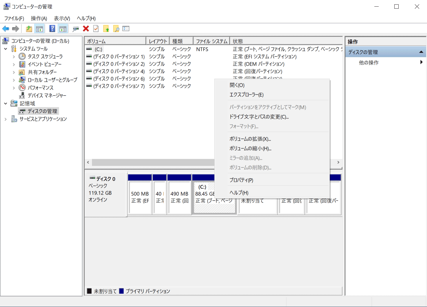Image resolution: width=427 pixels, height=307 pixels.
Task: Click the blue back arrow in toolbar
Action: point(6,29)
